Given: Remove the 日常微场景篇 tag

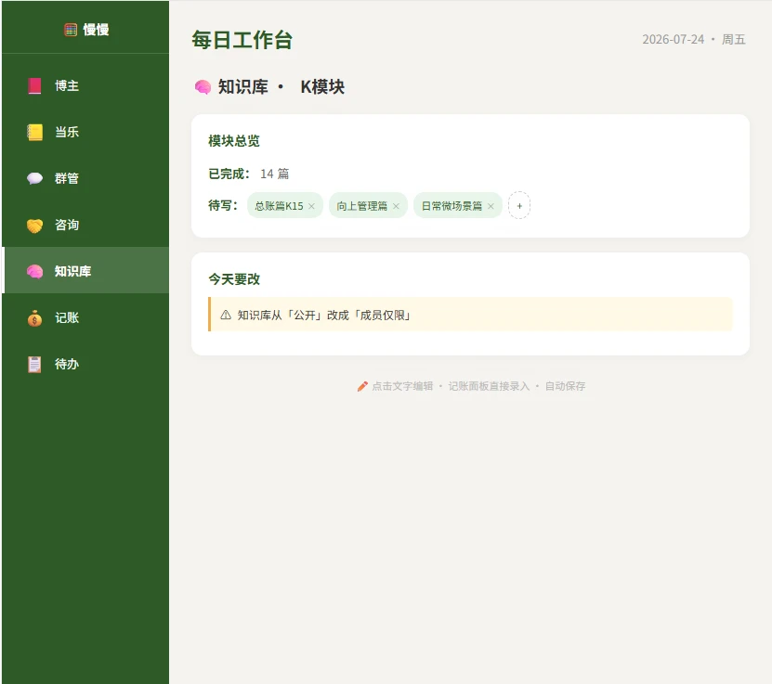Looking at the screenshot, I should pos(491,206).
